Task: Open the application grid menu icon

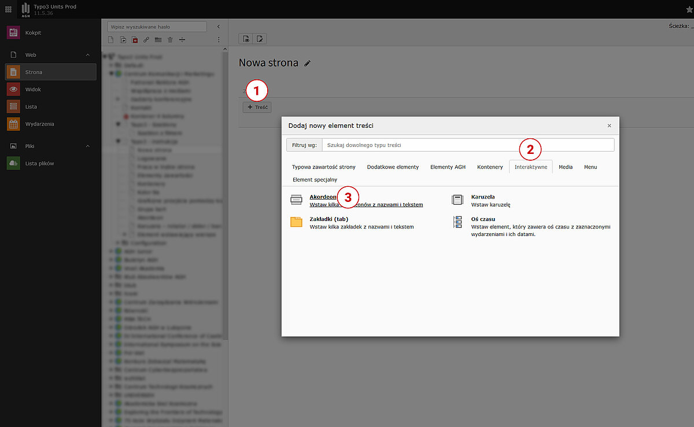Action: point(9,9)
